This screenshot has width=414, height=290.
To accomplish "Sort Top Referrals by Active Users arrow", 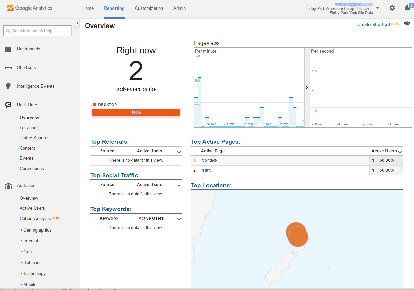I will pyautogui.click(x=179, y=151).
